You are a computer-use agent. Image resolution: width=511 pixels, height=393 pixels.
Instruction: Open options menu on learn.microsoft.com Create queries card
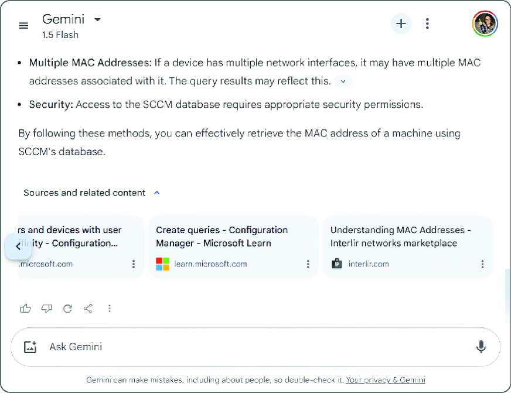pyautogui.click(x=308, y=264)
